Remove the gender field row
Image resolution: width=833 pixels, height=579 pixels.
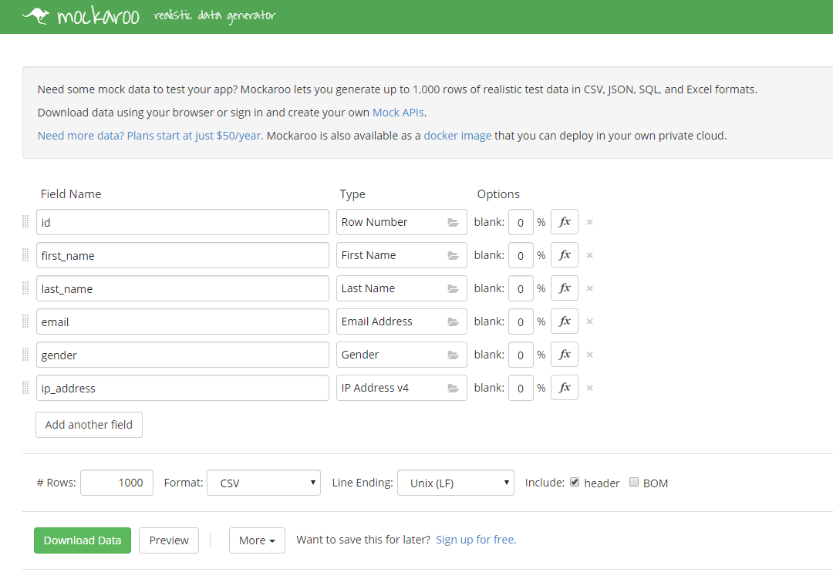tap(590, 355)
